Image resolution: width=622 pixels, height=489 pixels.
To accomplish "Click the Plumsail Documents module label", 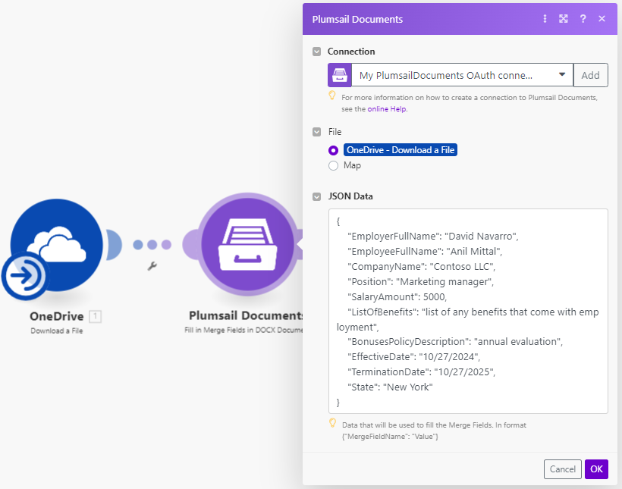I will [x=246, y=315].
